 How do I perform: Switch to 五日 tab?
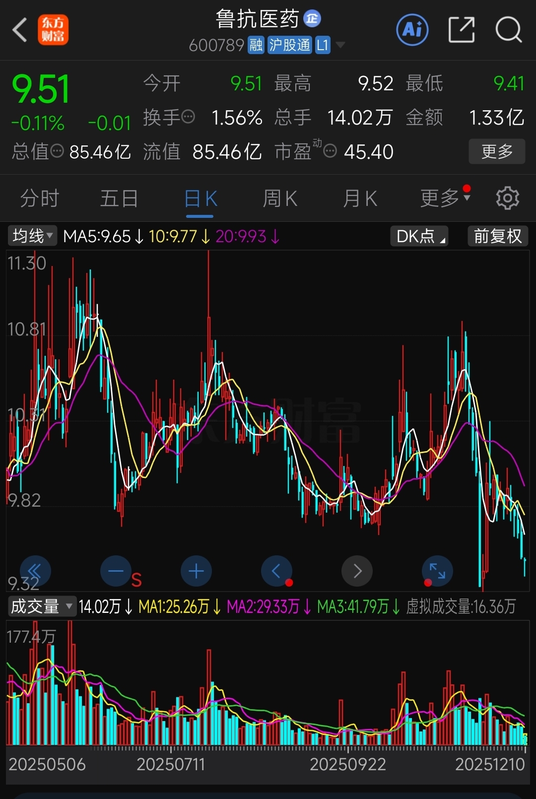(119, 198)
